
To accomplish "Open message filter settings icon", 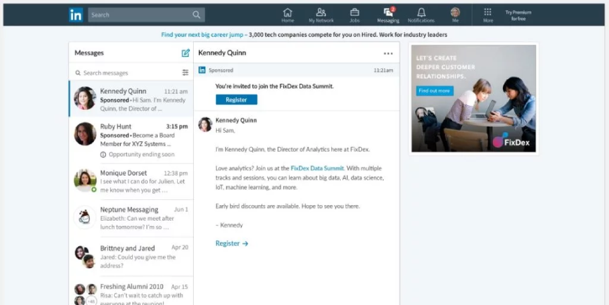I will 185,72.
